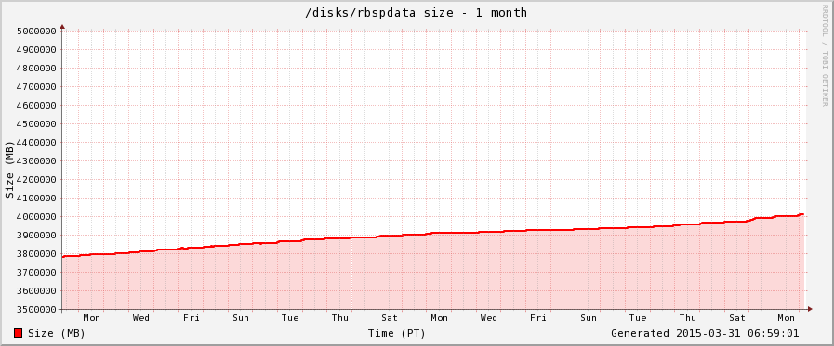Click the red Size (MB) legend swatch

18,333
